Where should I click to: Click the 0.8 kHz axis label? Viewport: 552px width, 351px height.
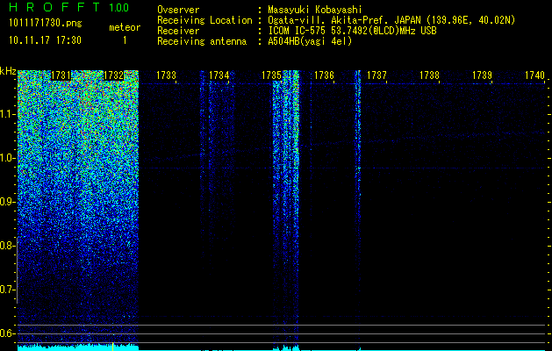pyautogui.click(x=7, y=246)
